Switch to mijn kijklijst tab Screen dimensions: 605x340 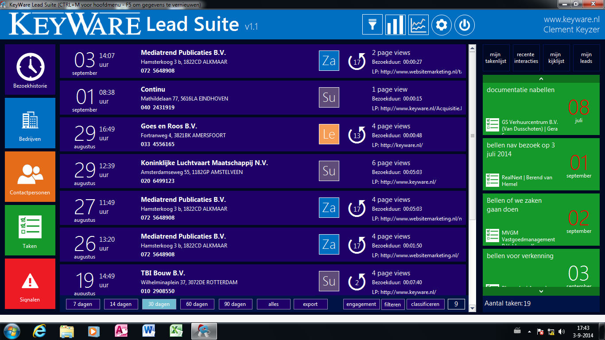(x=556, y=58)
